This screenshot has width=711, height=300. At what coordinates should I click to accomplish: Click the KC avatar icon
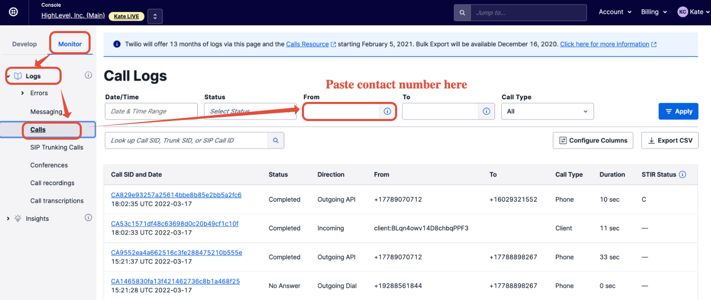(x=683, y=12)
